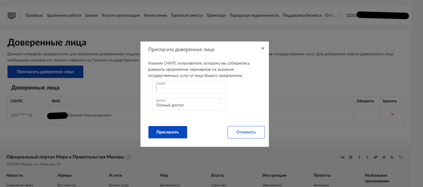Click the Отменить button
423x187 pixels.
pyautogui.click(x=246, y=132)
